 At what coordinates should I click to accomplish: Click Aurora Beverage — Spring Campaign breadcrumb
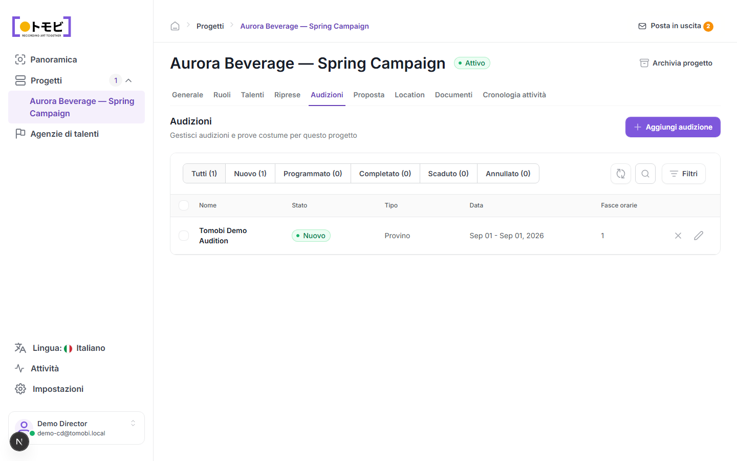305,26
